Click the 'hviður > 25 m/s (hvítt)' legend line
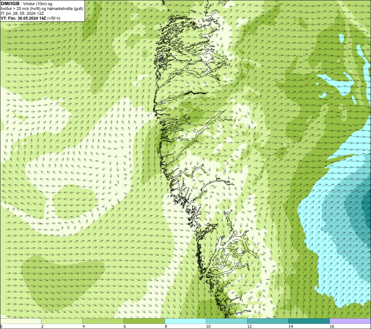Viewport: 371px width, 329px height. click(x=42, y=9)
